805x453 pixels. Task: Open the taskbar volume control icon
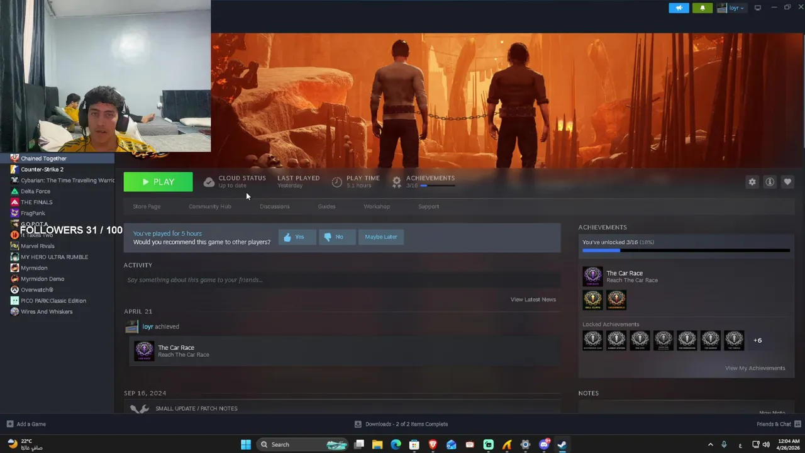click(x=766, y=445)
